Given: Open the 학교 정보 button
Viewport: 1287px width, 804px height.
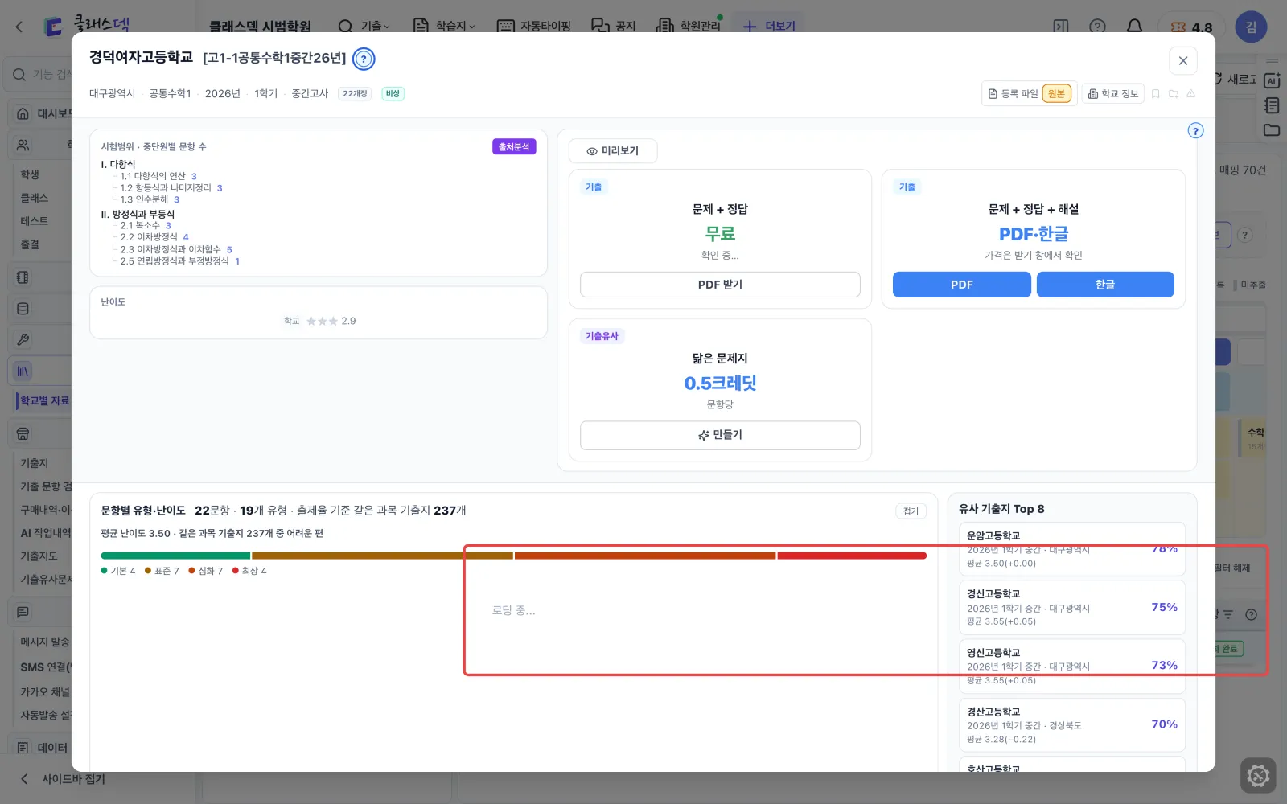Looking at the screenshot, I should [1113, 94].
